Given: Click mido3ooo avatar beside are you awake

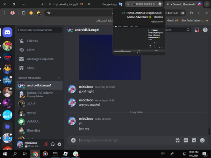Looking at the screenshot, I should (x=72, y=102).
